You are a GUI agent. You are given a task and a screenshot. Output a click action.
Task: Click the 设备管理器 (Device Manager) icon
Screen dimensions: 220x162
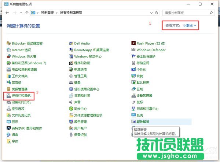pos(134,95)
